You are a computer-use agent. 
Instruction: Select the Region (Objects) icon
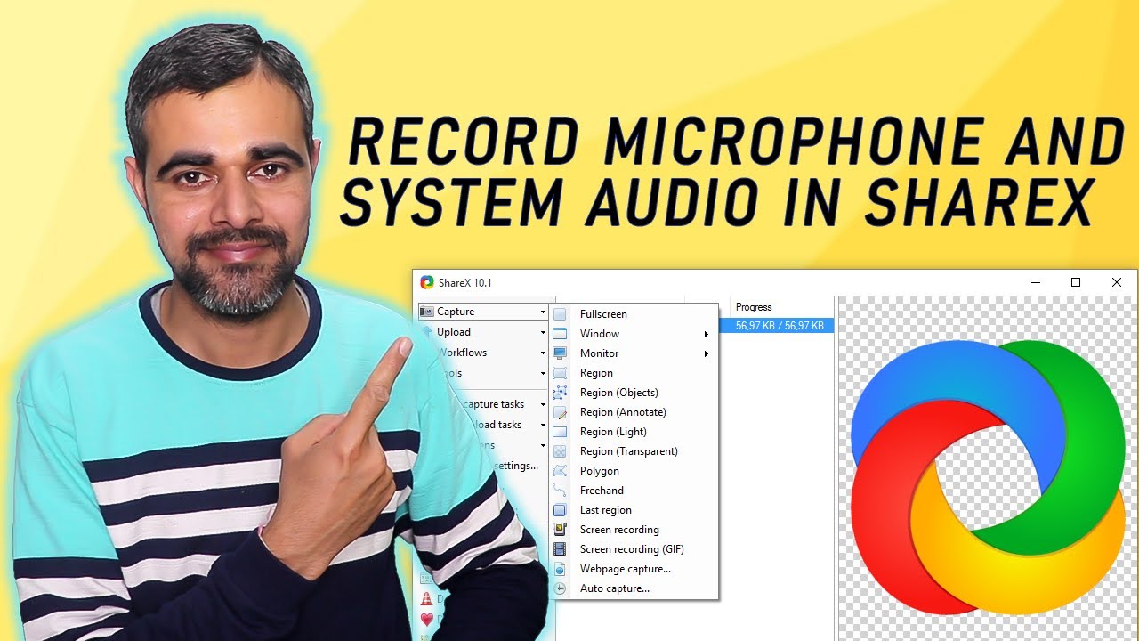[x=560, y=393]
